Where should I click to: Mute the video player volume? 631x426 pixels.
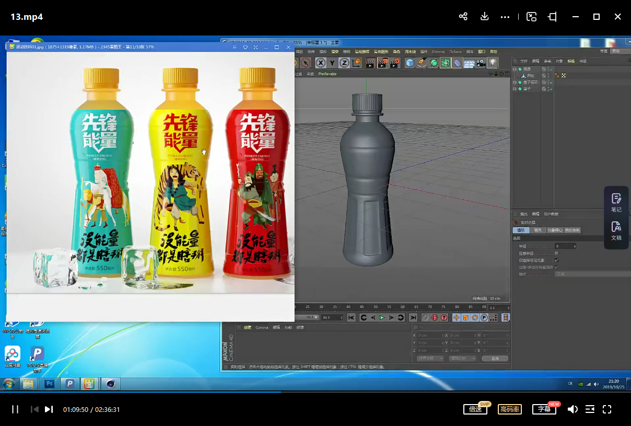pos(572,409)
